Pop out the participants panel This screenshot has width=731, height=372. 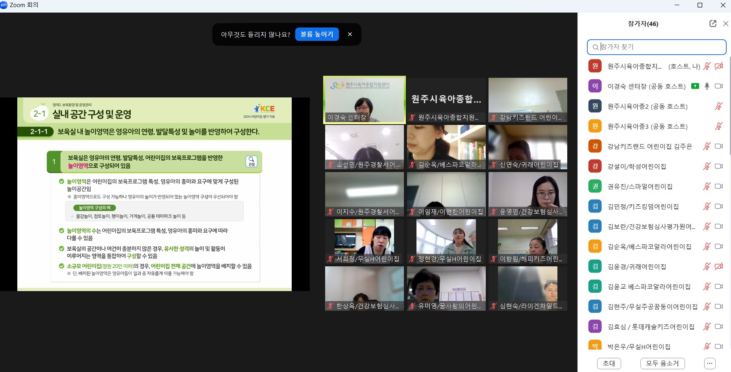pyautogui.click(x=712, y=24)
